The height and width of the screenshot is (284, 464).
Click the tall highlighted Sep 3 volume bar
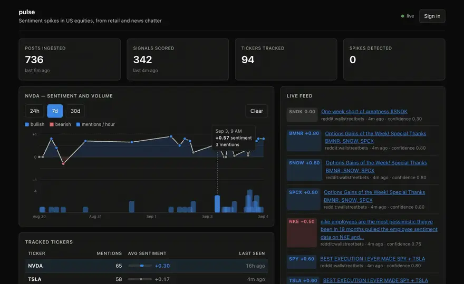(217, 203)
